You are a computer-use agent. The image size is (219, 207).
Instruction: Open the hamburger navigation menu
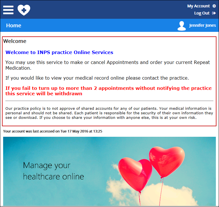[8, 10]
